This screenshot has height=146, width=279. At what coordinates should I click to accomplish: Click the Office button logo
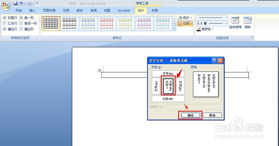[6, 6]
